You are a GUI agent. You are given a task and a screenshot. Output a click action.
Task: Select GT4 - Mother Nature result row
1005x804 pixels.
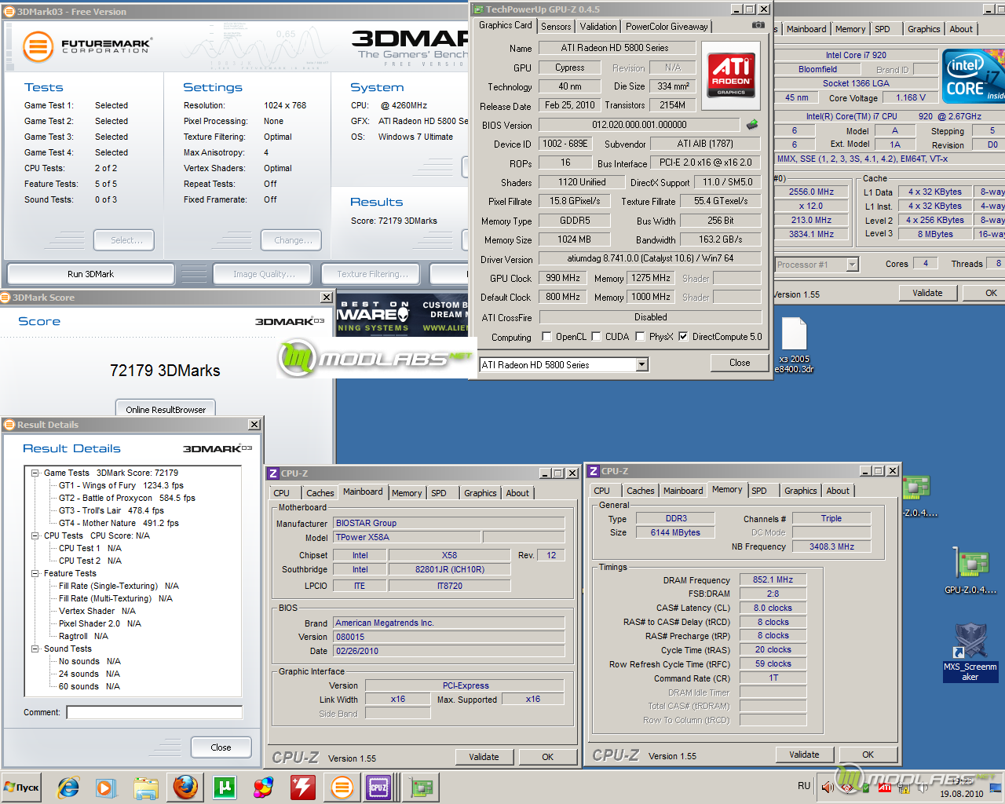point(119,523)
